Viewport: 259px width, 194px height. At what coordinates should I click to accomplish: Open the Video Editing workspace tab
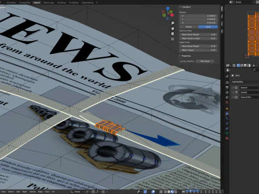[x=87, y=3]
